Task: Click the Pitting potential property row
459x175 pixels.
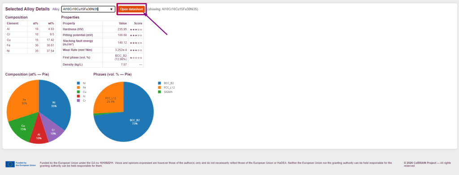Action: click(103, 35)
